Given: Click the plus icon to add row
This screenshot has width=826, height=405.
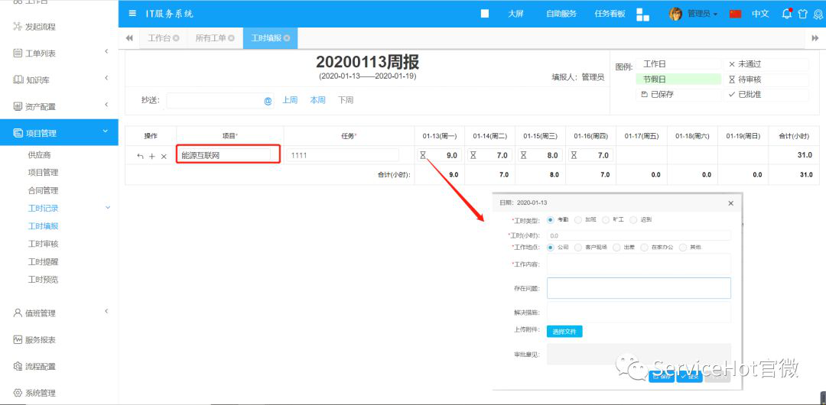Looking at the screenshot, I should 152,156.
